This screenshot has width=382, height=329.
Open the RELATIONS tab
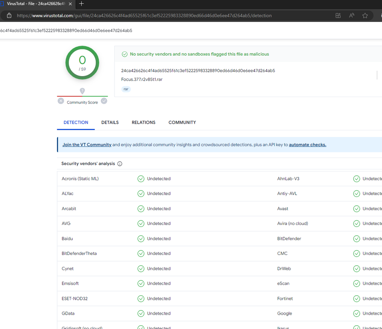[144, 123]
